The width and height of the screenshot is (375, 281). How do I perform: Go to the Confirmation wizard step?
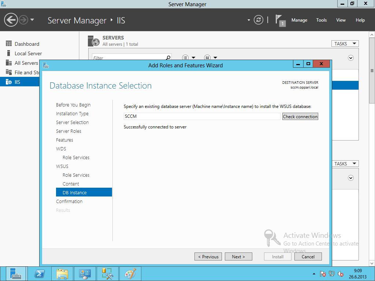pos(69,202)
